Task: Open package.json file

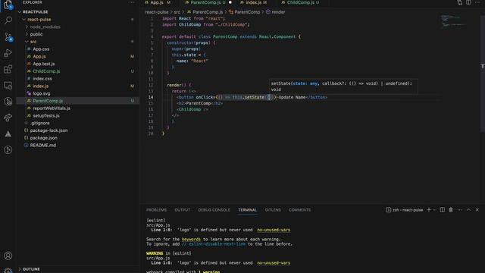Action: [x=43, y=138]
